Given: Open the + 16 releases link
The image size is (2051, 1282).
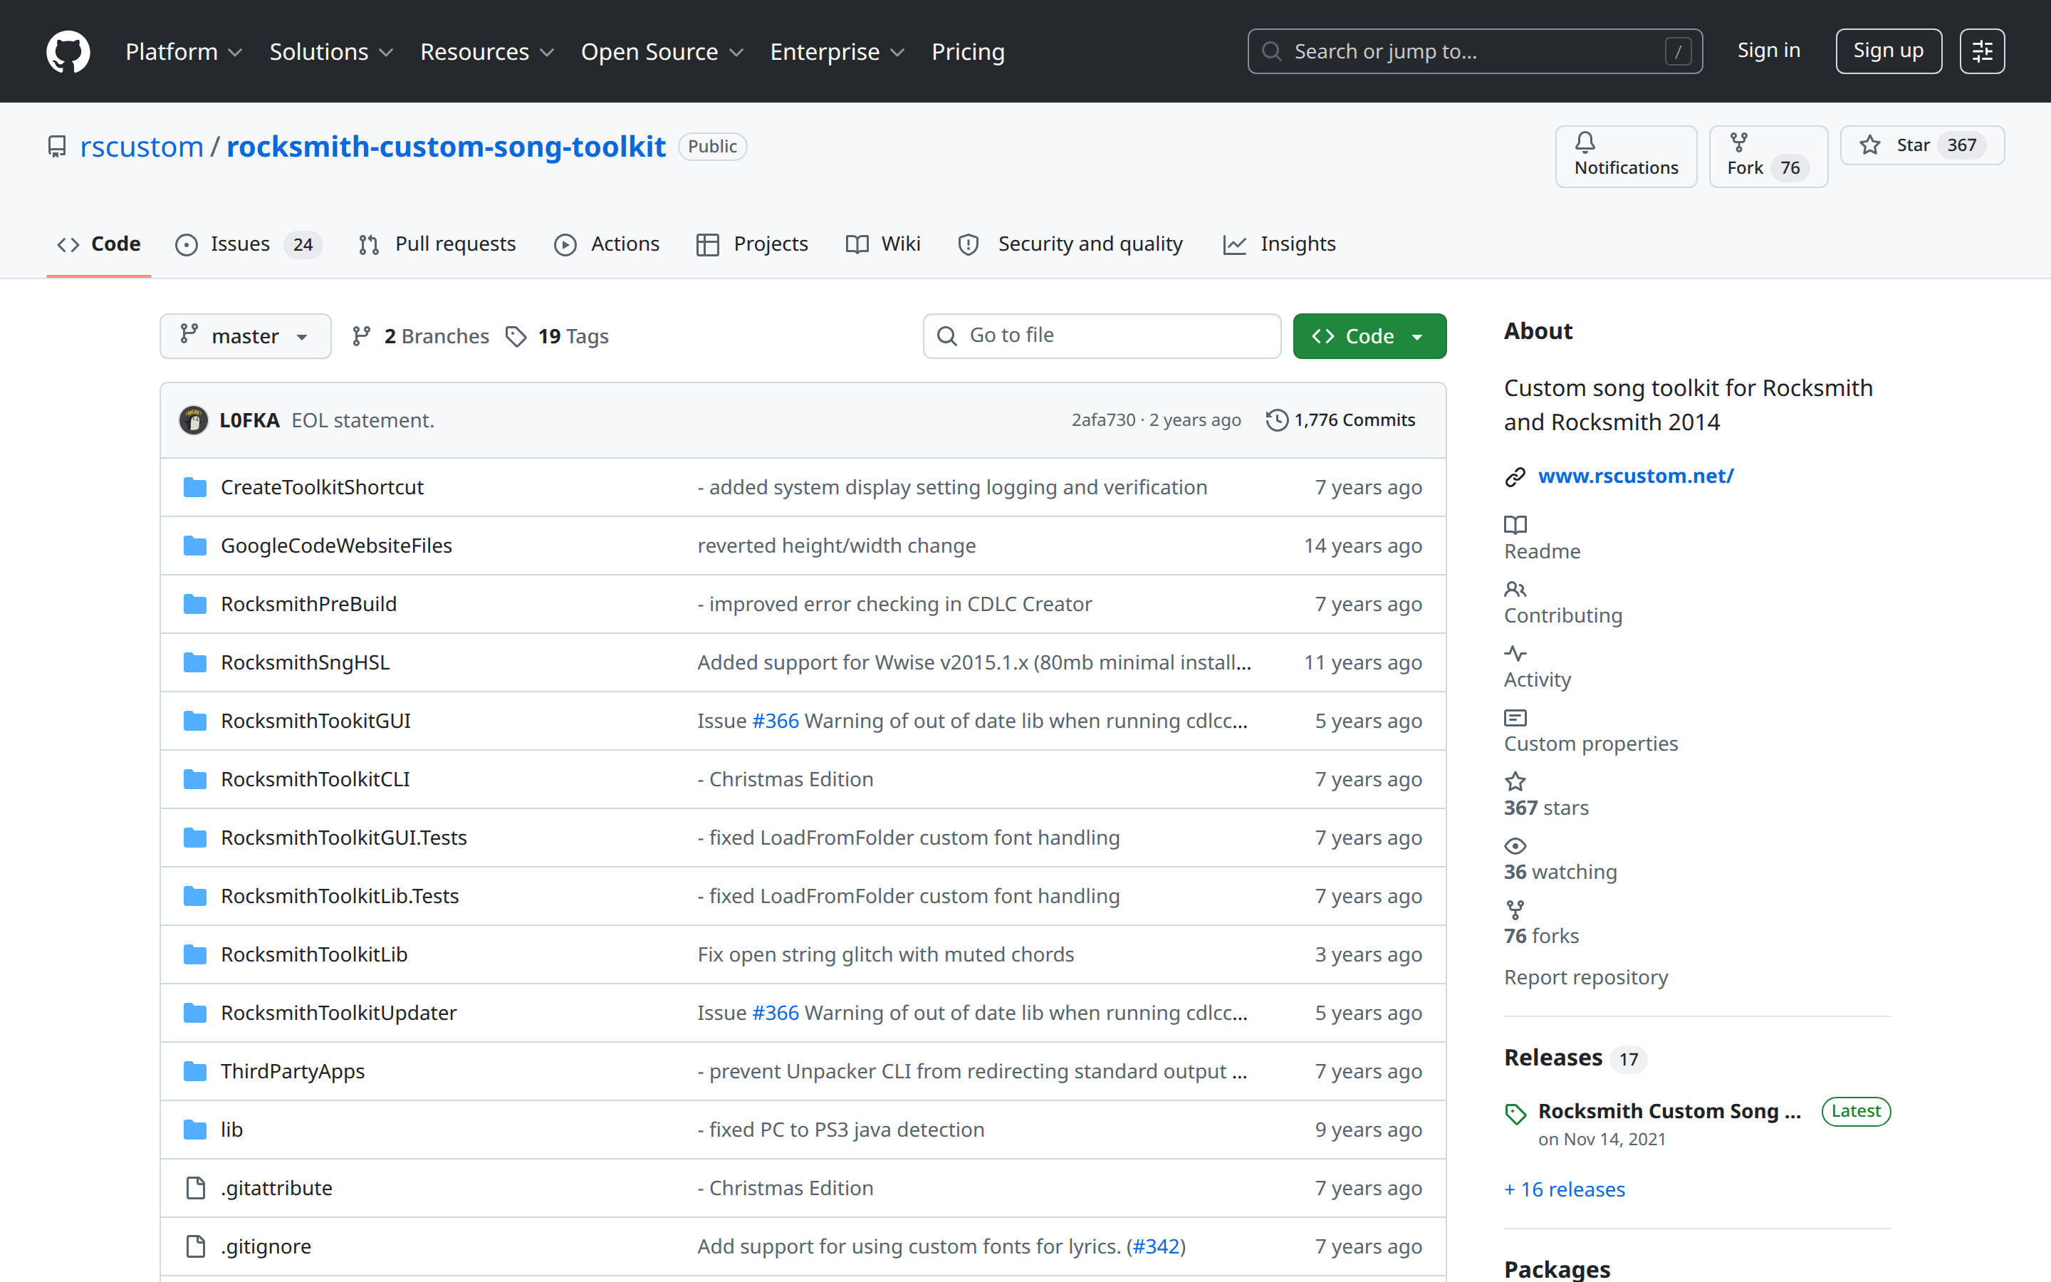Looking at the screenshot, I should [1565, 1189].
